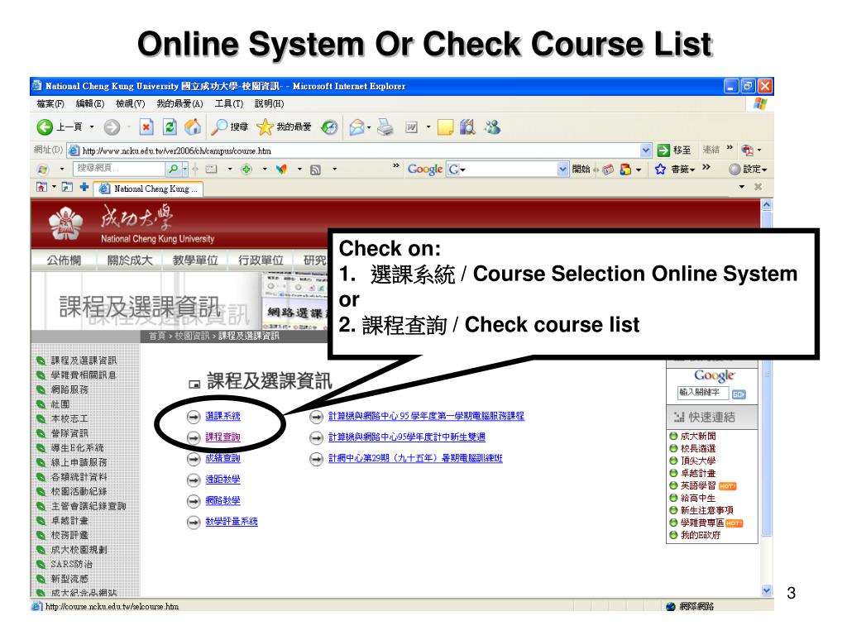Open the 檢視(V) menu
Image resolution: width=847 pixels, height=635 pixels.
[x=131, y=103]
